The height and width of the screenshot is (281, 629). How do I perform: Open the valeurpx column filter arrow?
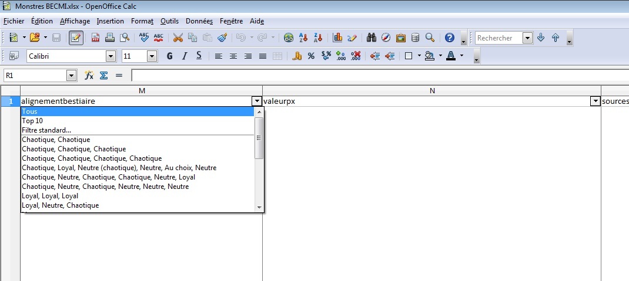pos(595,101)
